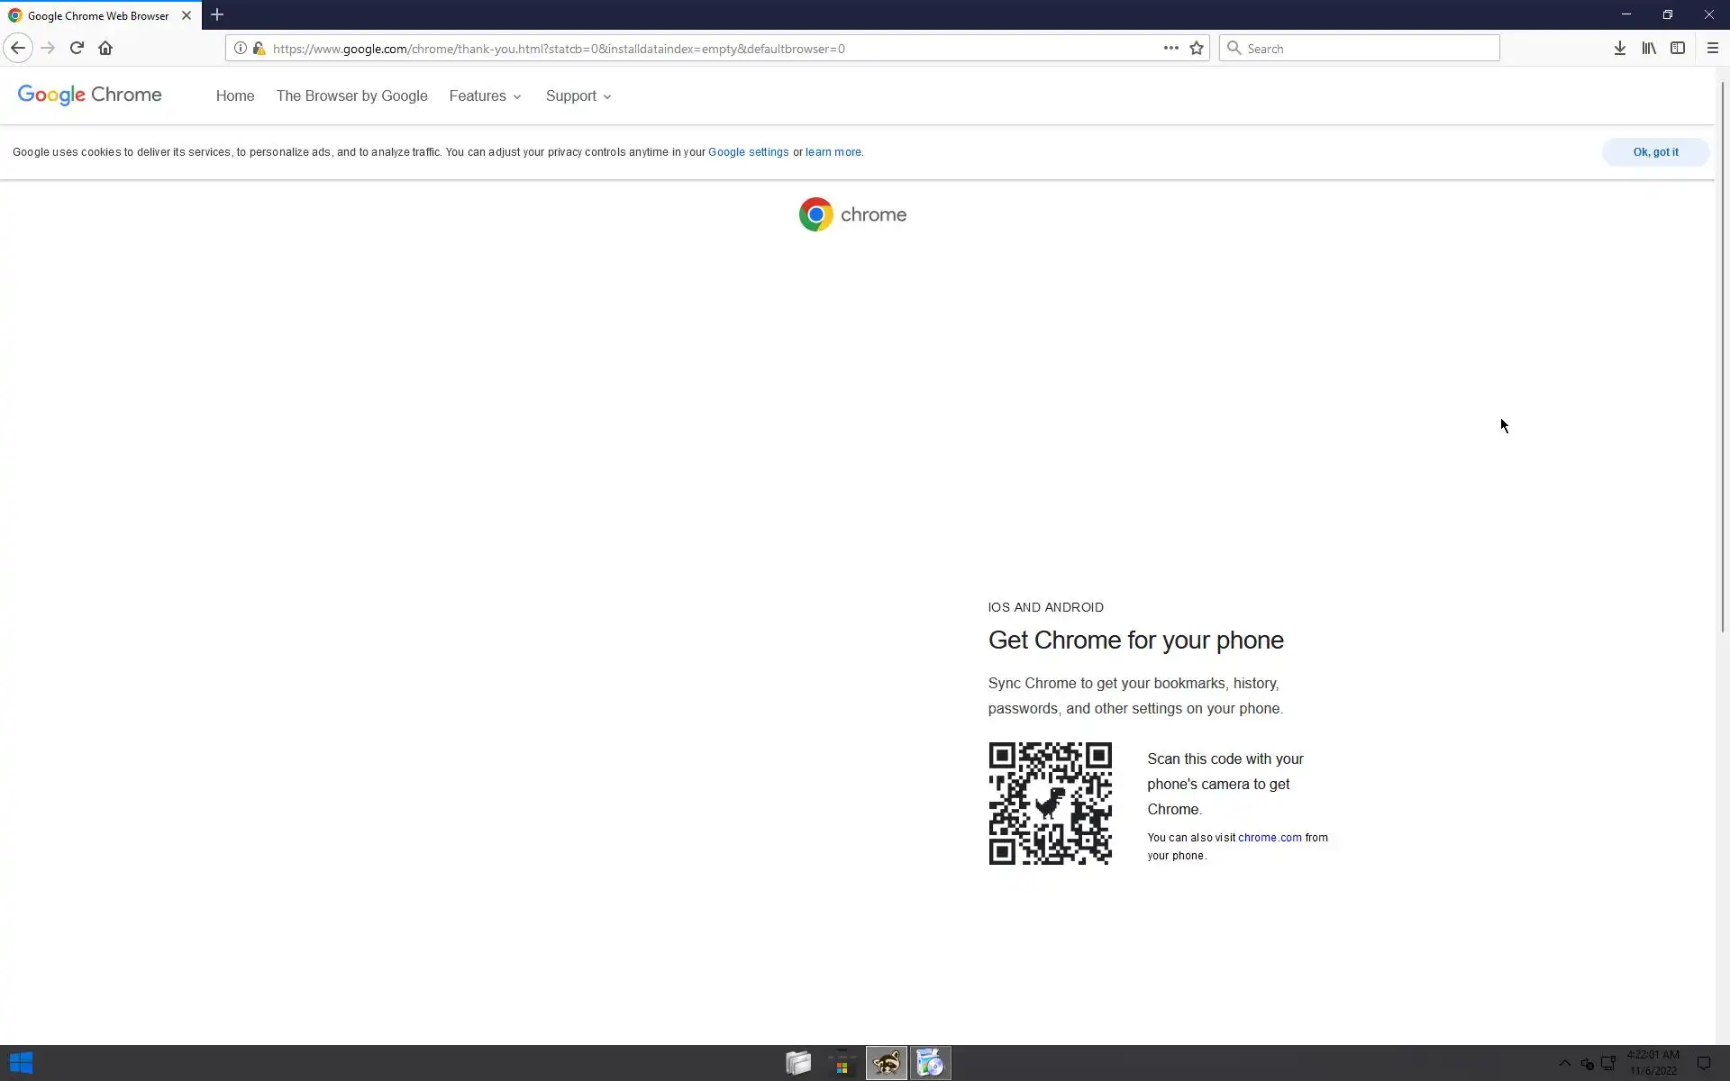Open page actions three-dots menu

[x=1170, y=49]
